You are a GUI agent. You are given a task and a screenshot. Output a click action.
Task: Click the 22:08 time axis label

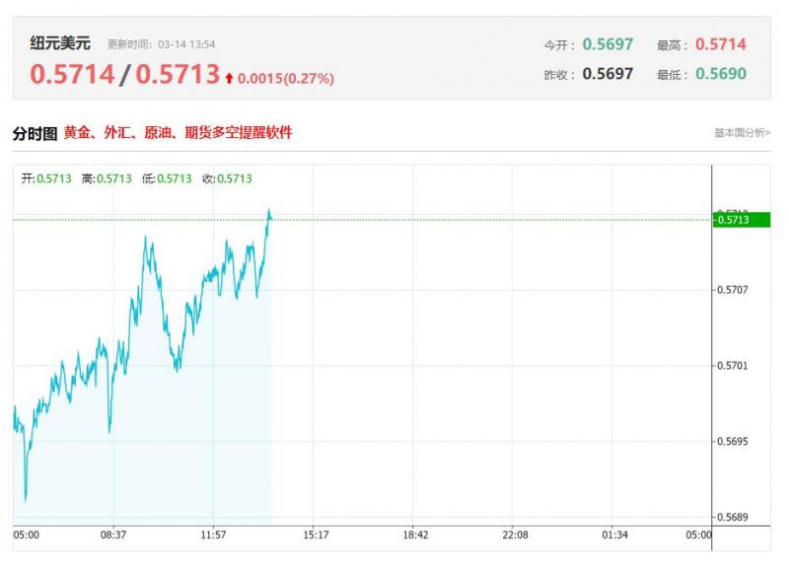point(515,534)
